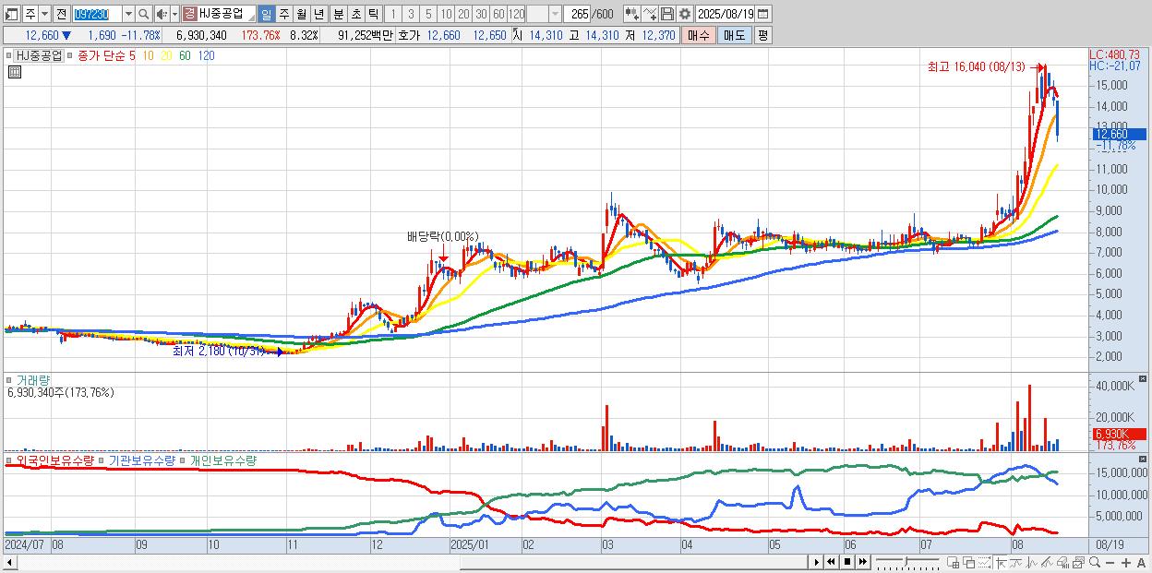The height and width of the screenshot is (573, 1152).
Task: Toggle the 전 button next to 주 selector
Action: (x=62, y=14)
